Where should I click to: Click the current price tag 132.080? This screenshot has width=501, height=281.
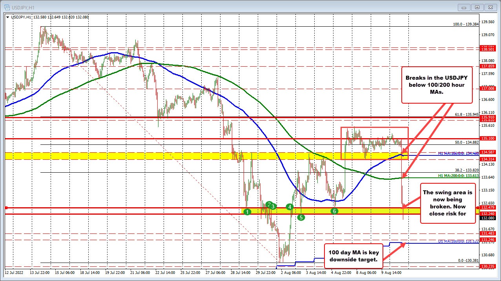[x=487, y=218]
